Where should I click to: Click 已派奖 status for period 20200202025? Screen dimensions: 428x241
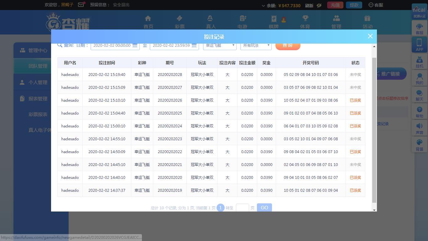355,113
